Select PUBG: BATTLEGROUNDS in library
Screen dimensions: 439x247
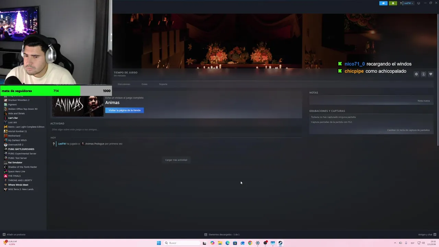click(21, 149)
